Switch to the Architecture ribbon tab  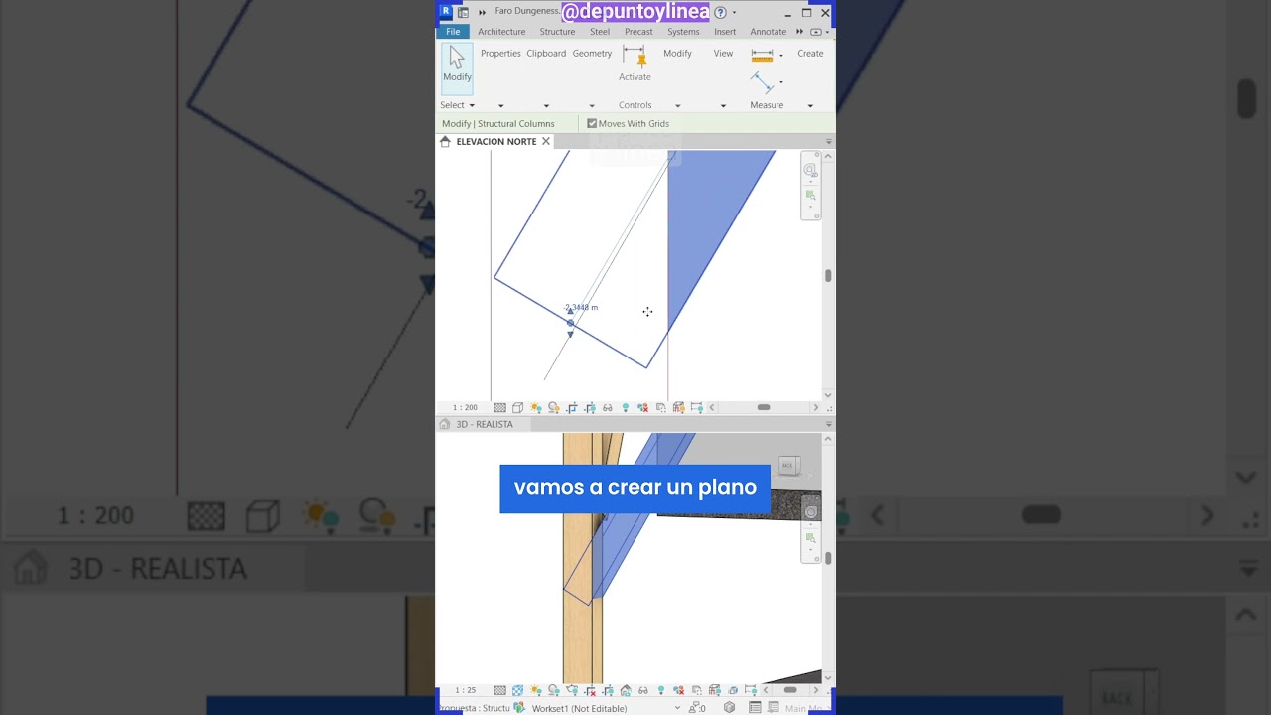[501, 32]
